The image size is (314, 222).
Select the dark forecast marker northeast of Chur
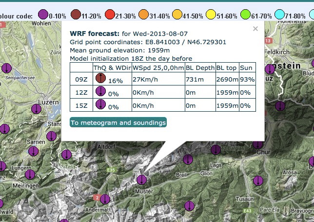(x=280, y=106)
